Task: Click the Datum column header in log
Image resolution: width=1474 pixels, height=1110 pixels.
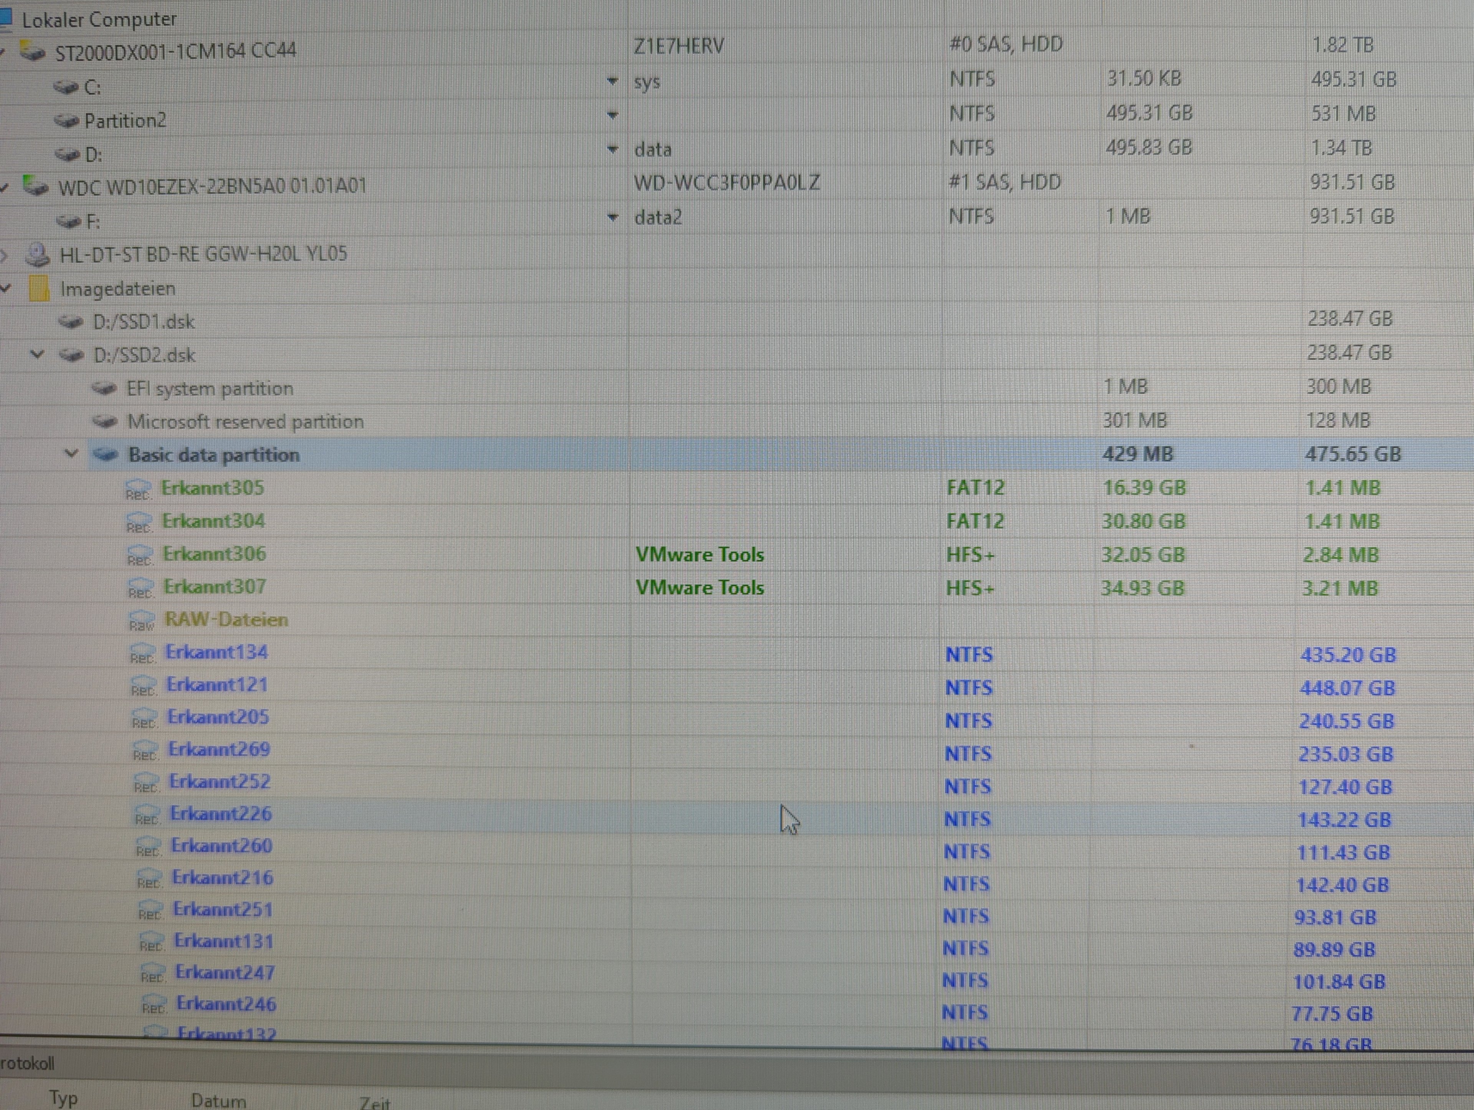Action: 218,1100
